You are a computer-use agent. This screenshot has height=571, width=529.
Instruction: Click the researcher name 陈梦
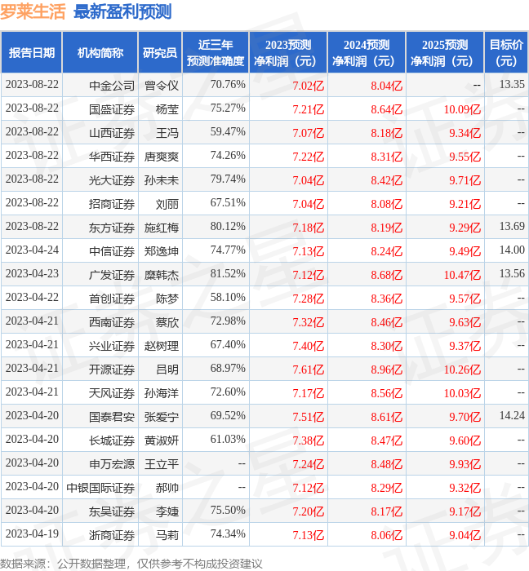pyautogui.click(x=167, y=299)
